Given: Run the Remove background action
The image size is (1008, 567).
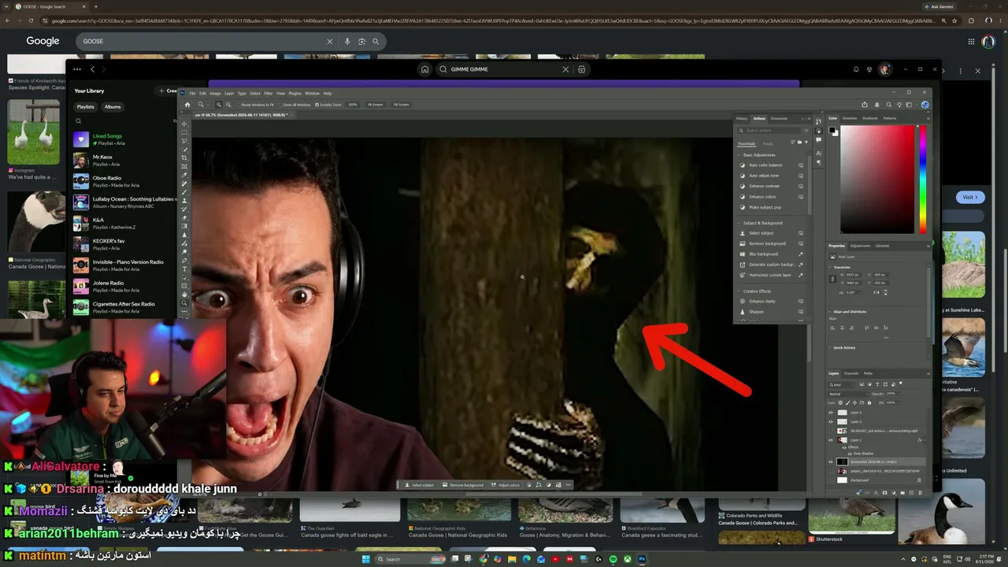Looking at the screenshot, I should 767,243.
